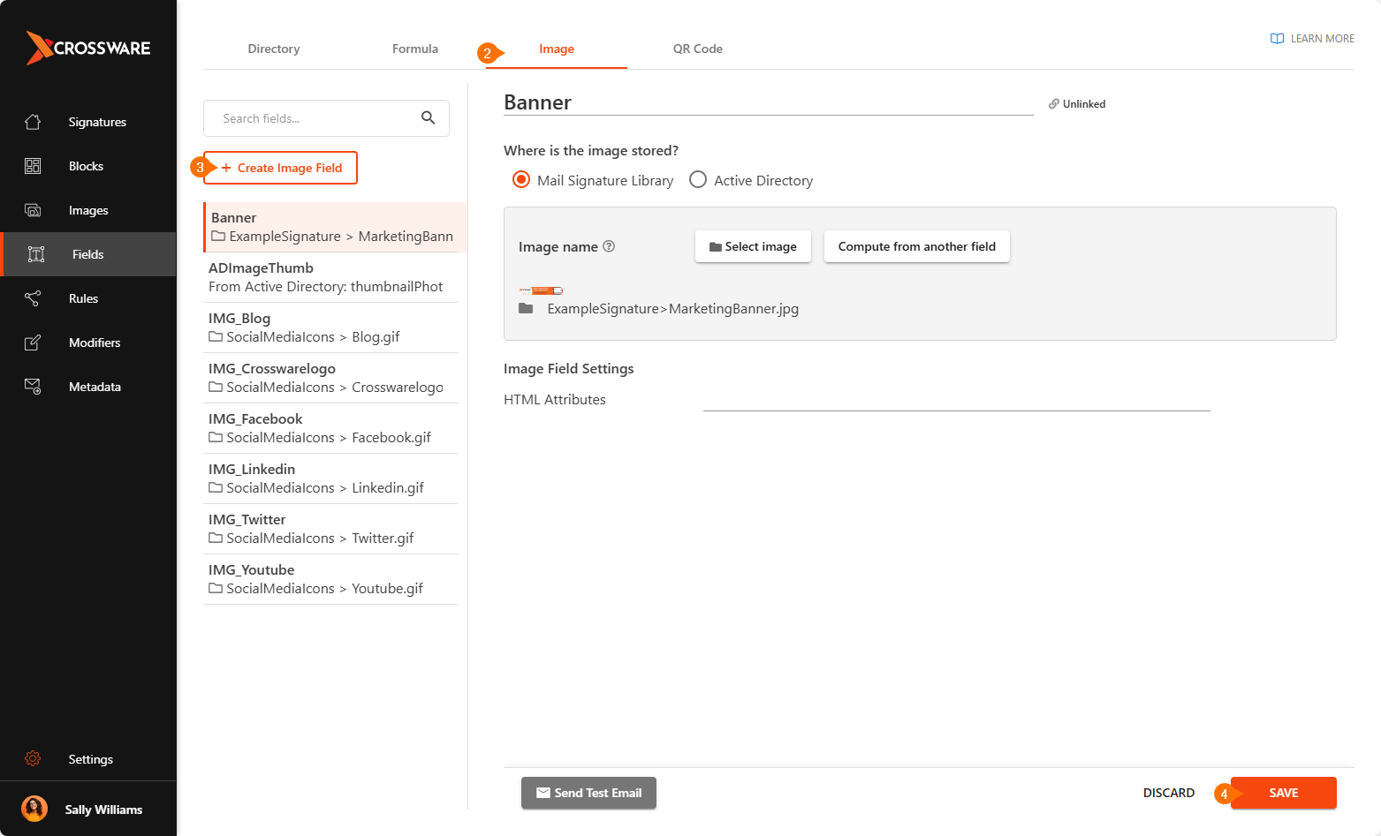
Task: Open the Formula tab
Action: coord(414,49)
